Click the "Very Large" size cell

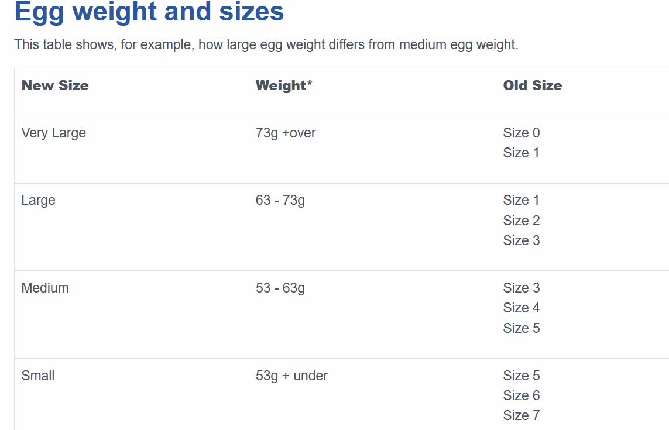(53, 133)
